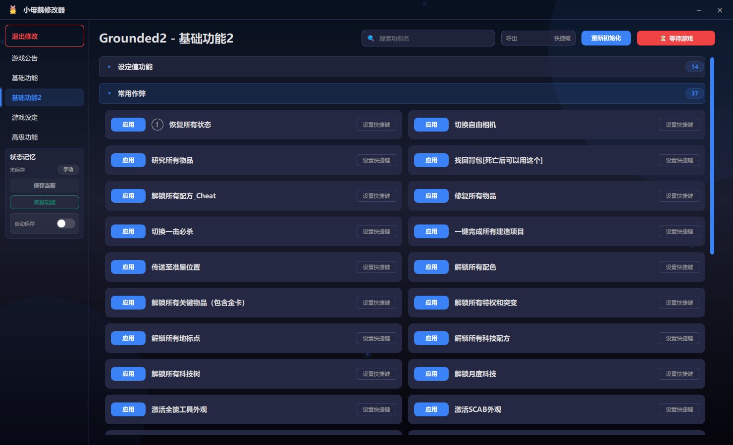Viewport: 733px width, 445px height.
Task: Apply 解锁月度科技
Action: (x=431, y=374)
